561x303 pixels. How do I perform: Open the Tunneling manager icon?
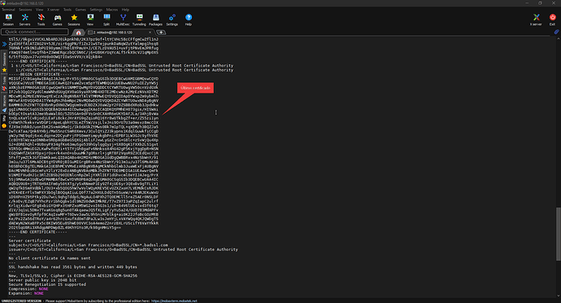[139, 19]
